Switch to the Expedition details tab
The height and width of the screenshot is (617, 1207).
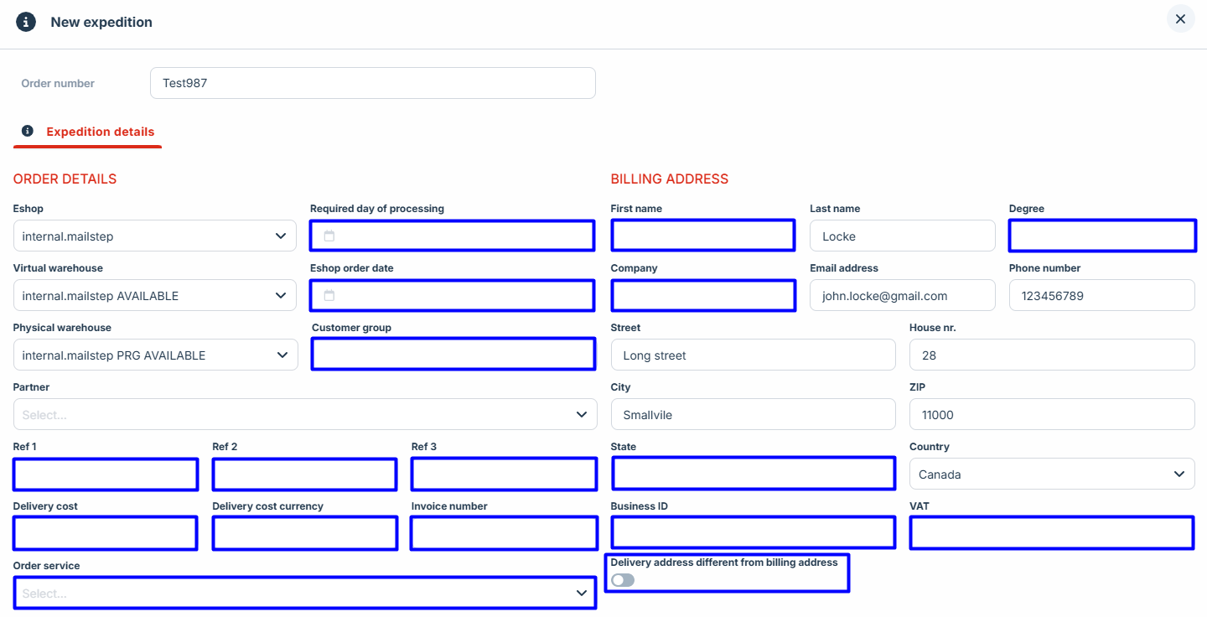[x=100, y=132]
